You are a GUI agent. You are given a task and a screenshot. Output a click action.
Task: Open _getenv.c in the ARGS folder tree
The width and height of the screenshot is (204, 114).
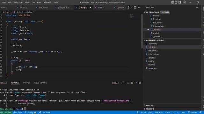pos(172,44)
